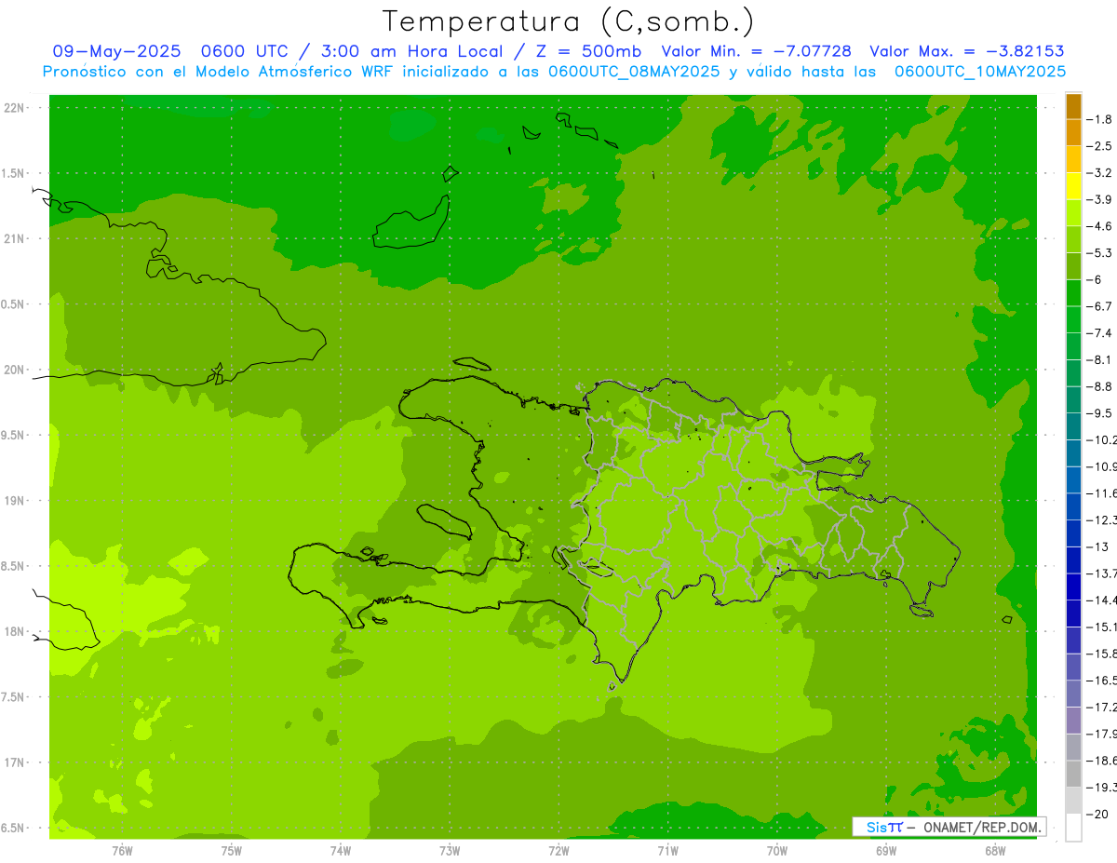This screenshot has height=863, width=1117.
Task: Click the '72W' longitude axis label
Action: (x=558, y=850)
